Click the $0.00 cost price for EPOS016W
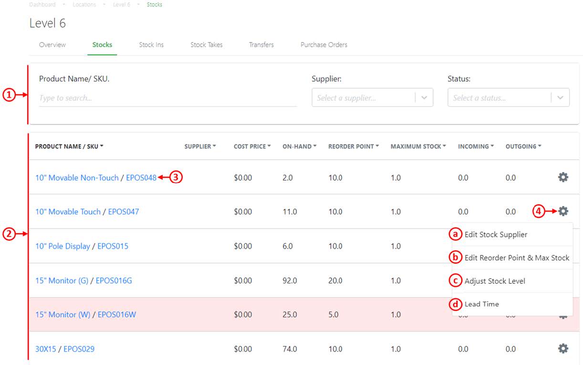The height and width of the screenshot is (365, 583). [243, 314]
